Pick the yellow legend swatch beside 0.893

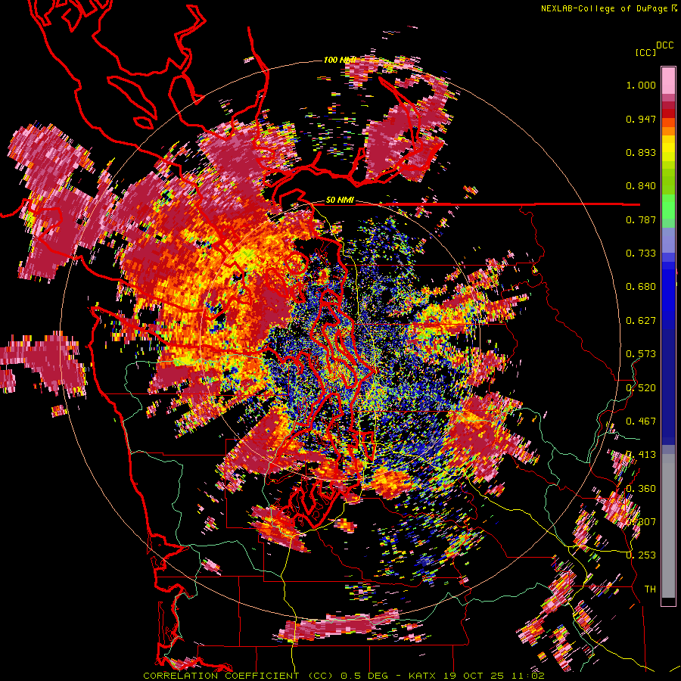coord(668,149)
